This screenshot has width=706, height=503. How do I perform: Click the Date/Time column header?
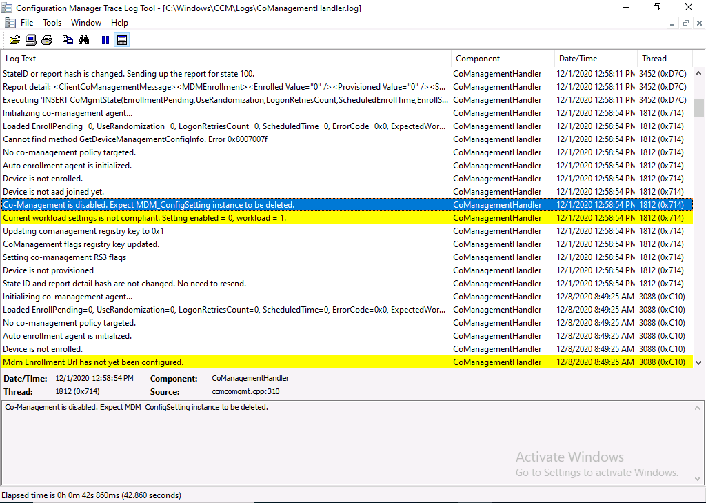[596, 59]
